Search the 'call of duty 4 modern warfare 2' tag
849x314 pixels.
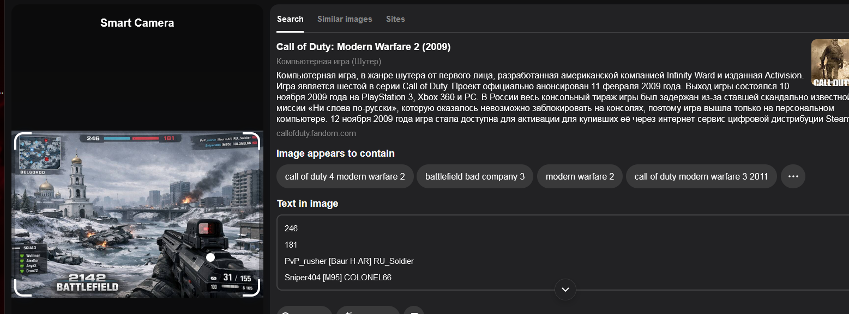345,176
